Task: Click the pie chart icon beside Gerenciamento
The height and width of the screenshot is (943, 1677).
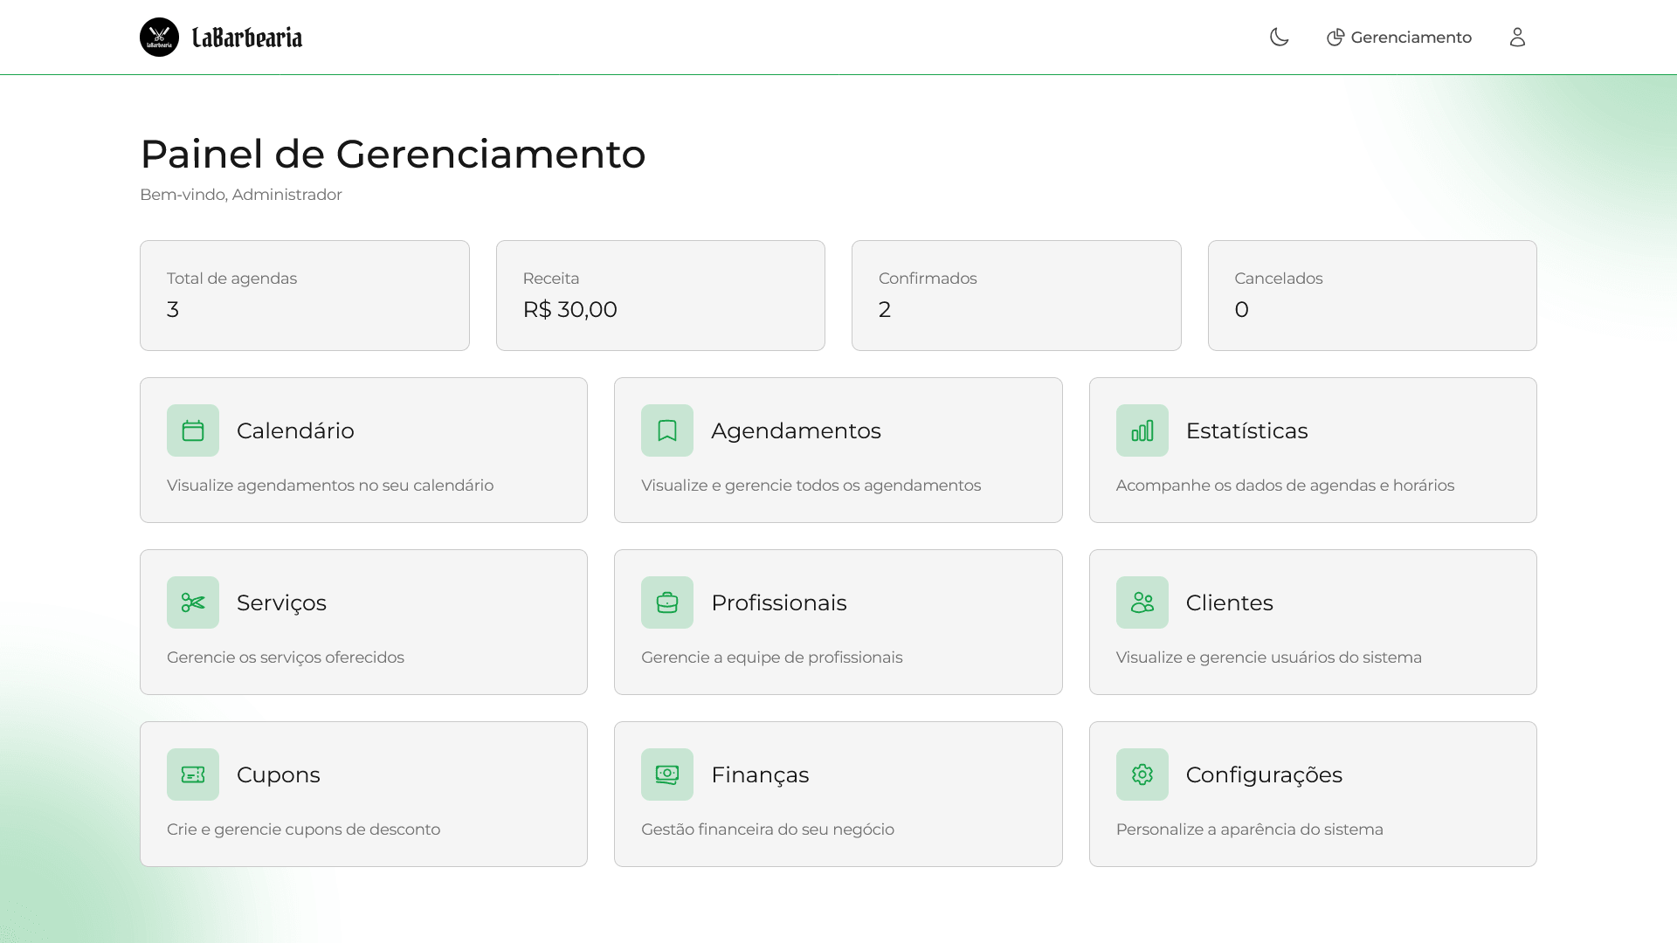Action: (x=1335, y=38)
